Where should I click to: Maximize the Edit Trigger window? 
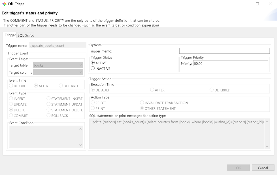tap(257, 4)
